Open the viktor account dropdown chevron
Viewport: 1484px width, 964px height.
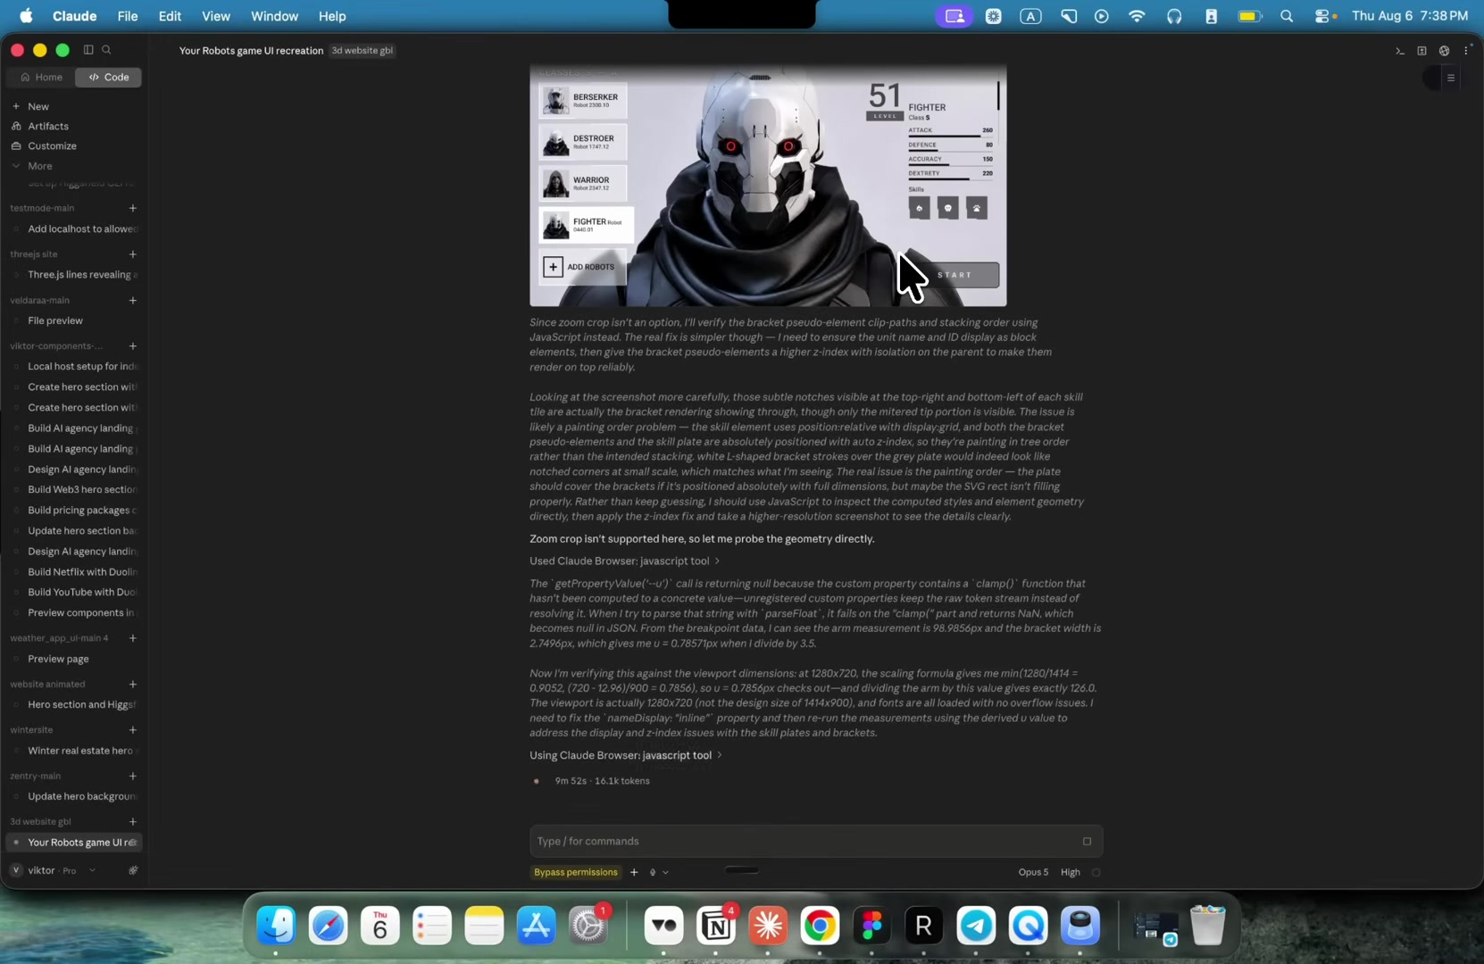(x=92, y=870)
